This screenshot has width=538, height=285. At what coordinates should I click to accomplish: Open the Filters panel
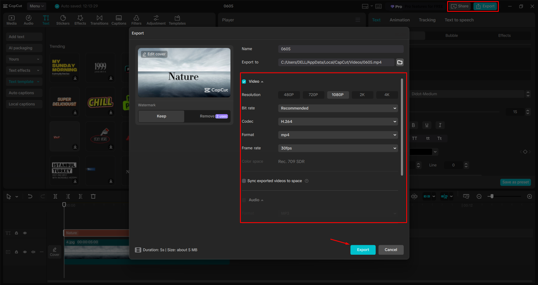click(137, 20)
